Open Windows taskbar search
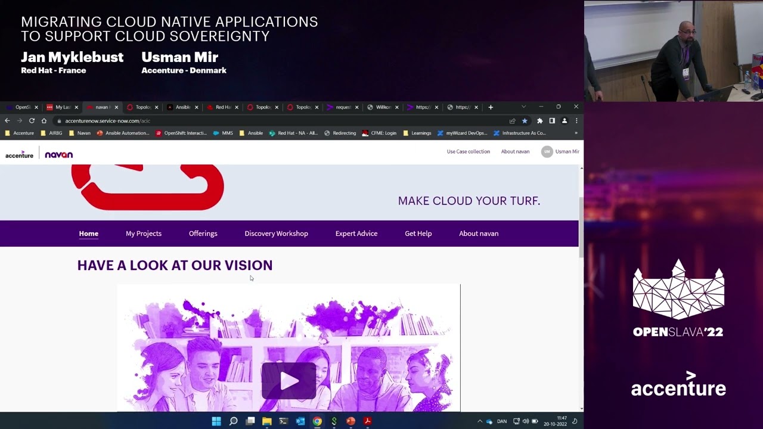This screenshot has height=429, width=763. tap(233, 421)
